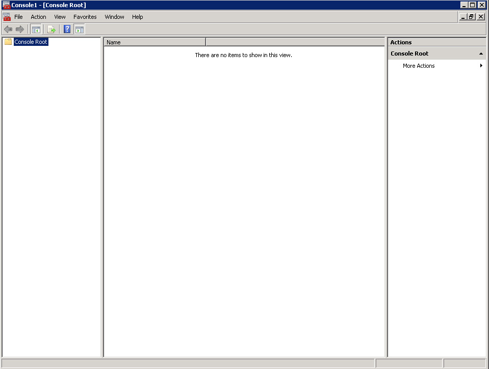The image size is (489, 369).
Task: Open the Favorites menu
Action: [x=85, y=17]
